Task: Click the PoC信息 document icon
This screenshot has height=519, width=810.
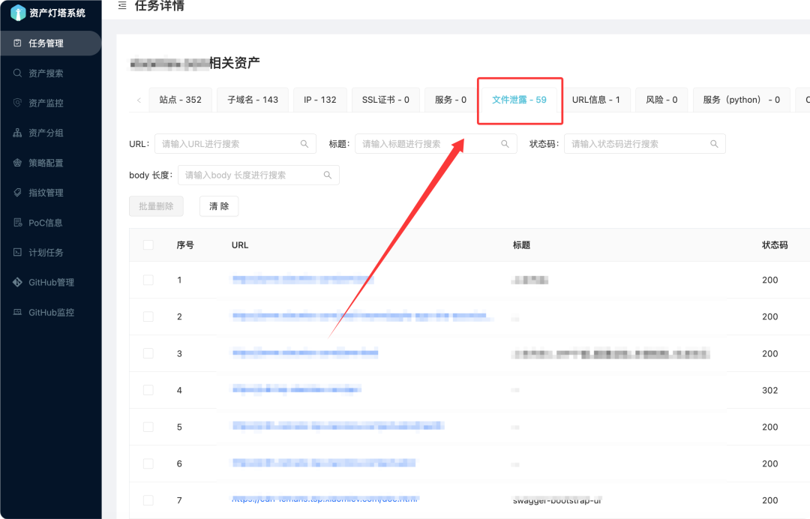Action: coord(17,223)
